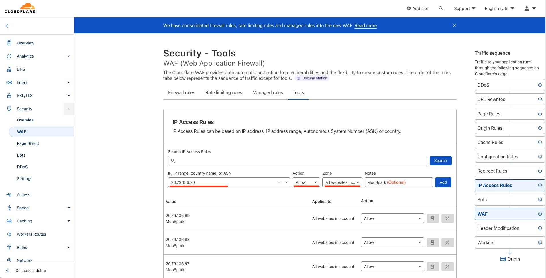Viewport: 546px width, 278px height.
Task: Expand the Rules sidebar arrow
Action: (x=69, y=247)
